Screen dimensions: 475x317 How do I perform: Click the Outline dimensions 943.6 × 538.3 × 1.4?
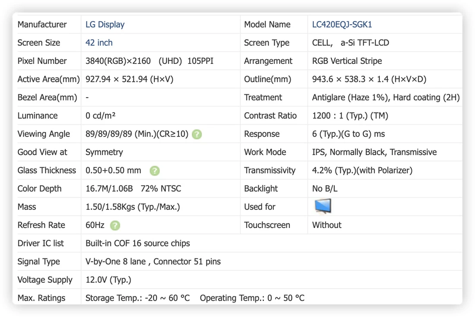[369, 79]
